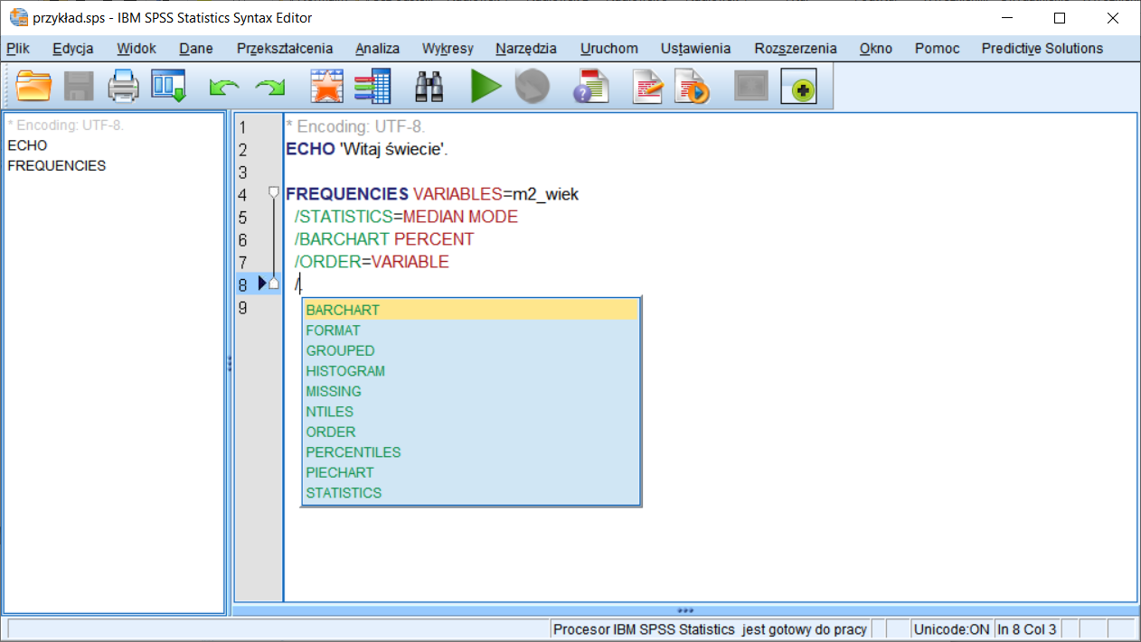Choose HISTOGRAM from the autocomplete list

471,371
